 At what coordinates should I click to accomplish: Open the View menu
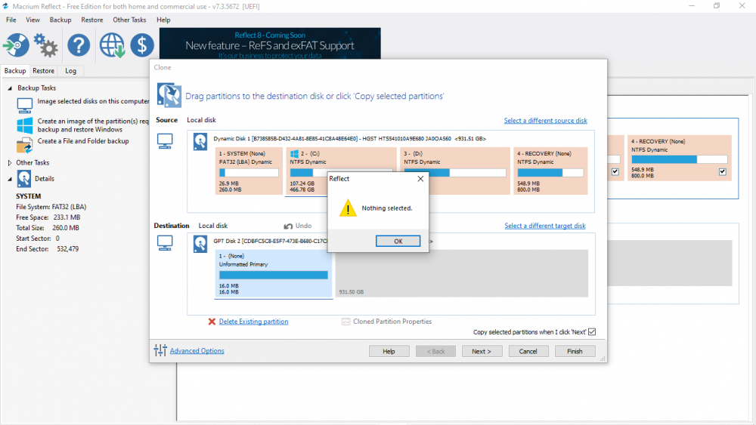(x=33, y=20)
